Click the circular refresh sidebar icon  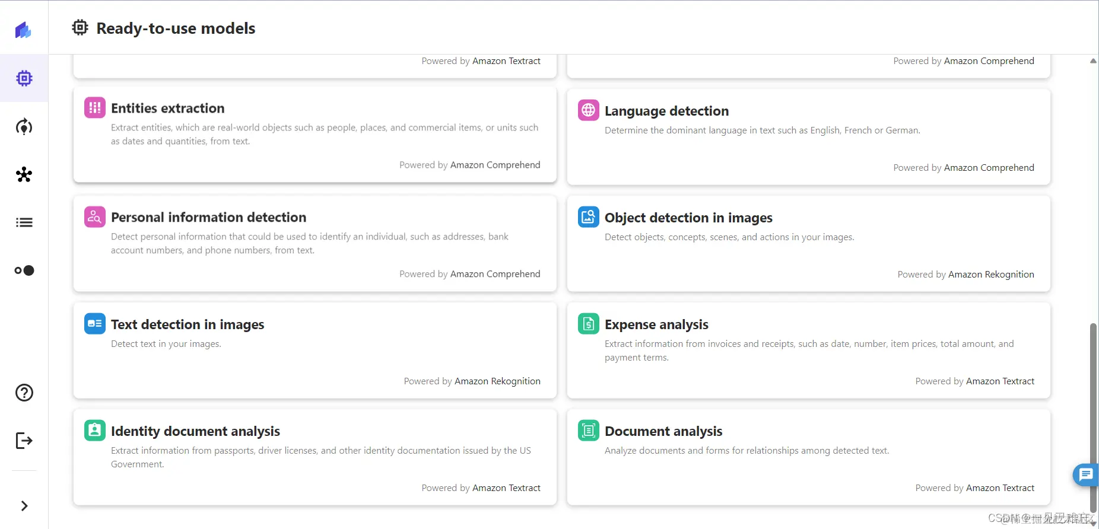coord(24,127)
